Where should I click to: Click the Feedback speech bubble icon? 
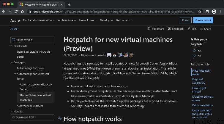[x=169, y=29]
